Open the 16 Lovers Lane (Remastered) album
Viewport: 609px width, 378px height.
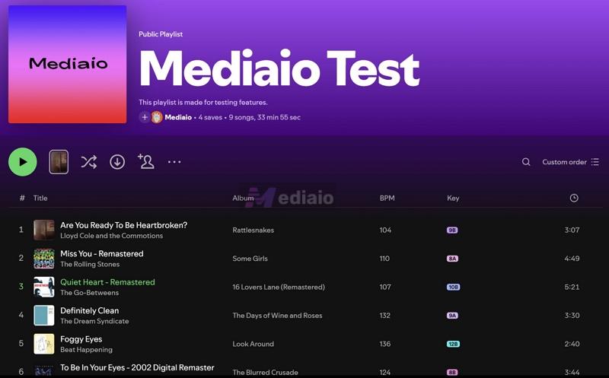pyautogui.click(x=279, y=287)
